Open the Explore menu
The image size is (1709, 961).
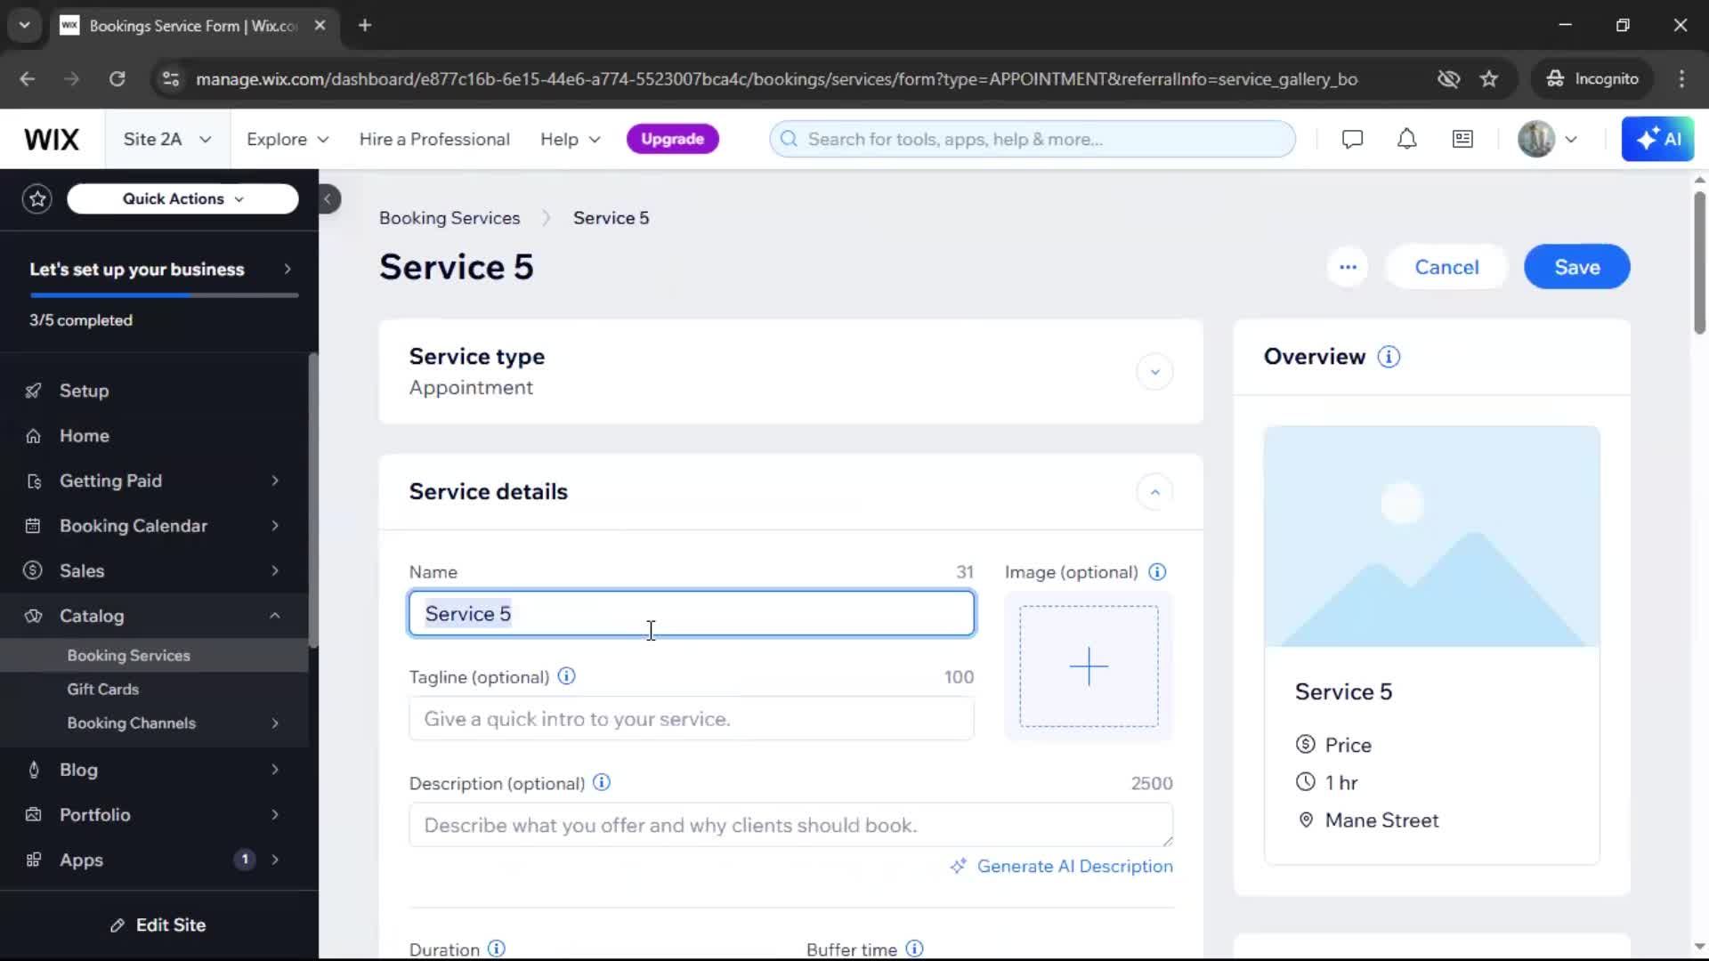(x=288, y=140)
